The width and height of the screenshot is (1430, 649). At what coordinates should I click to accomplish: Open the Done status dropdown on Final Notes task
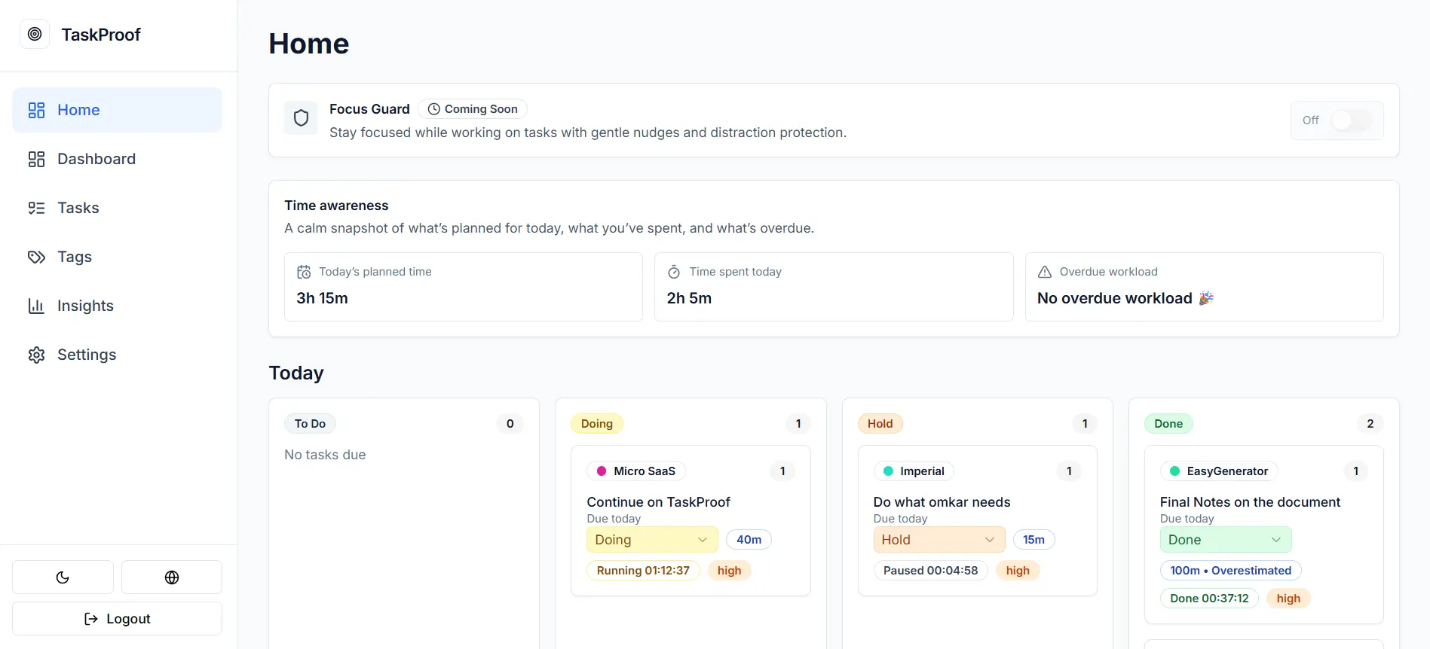(1226, 540)
